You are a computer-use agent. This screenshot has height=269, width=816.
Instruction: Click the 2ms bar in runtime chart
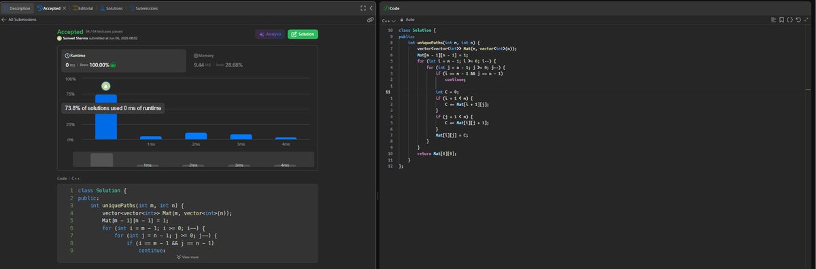[196, 136]
